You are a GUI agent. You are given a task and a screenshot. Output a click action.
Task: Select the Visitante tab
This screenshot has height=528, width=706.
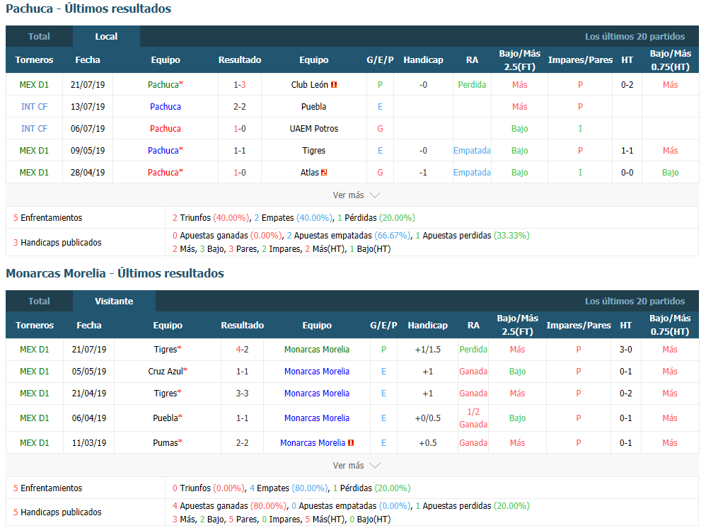pyautogui.click(x=114, y=301)
